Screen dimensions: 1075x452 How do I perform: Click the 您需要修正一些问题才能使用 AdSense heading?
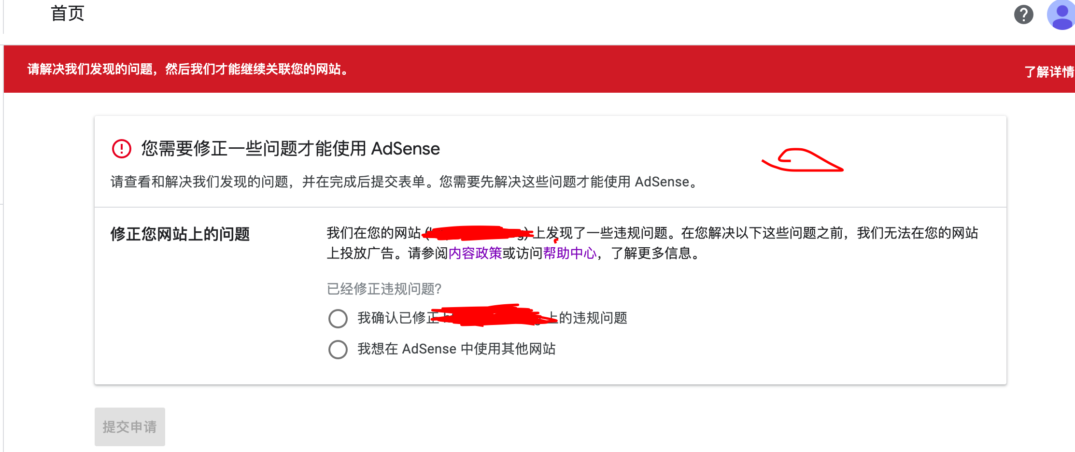290,149
